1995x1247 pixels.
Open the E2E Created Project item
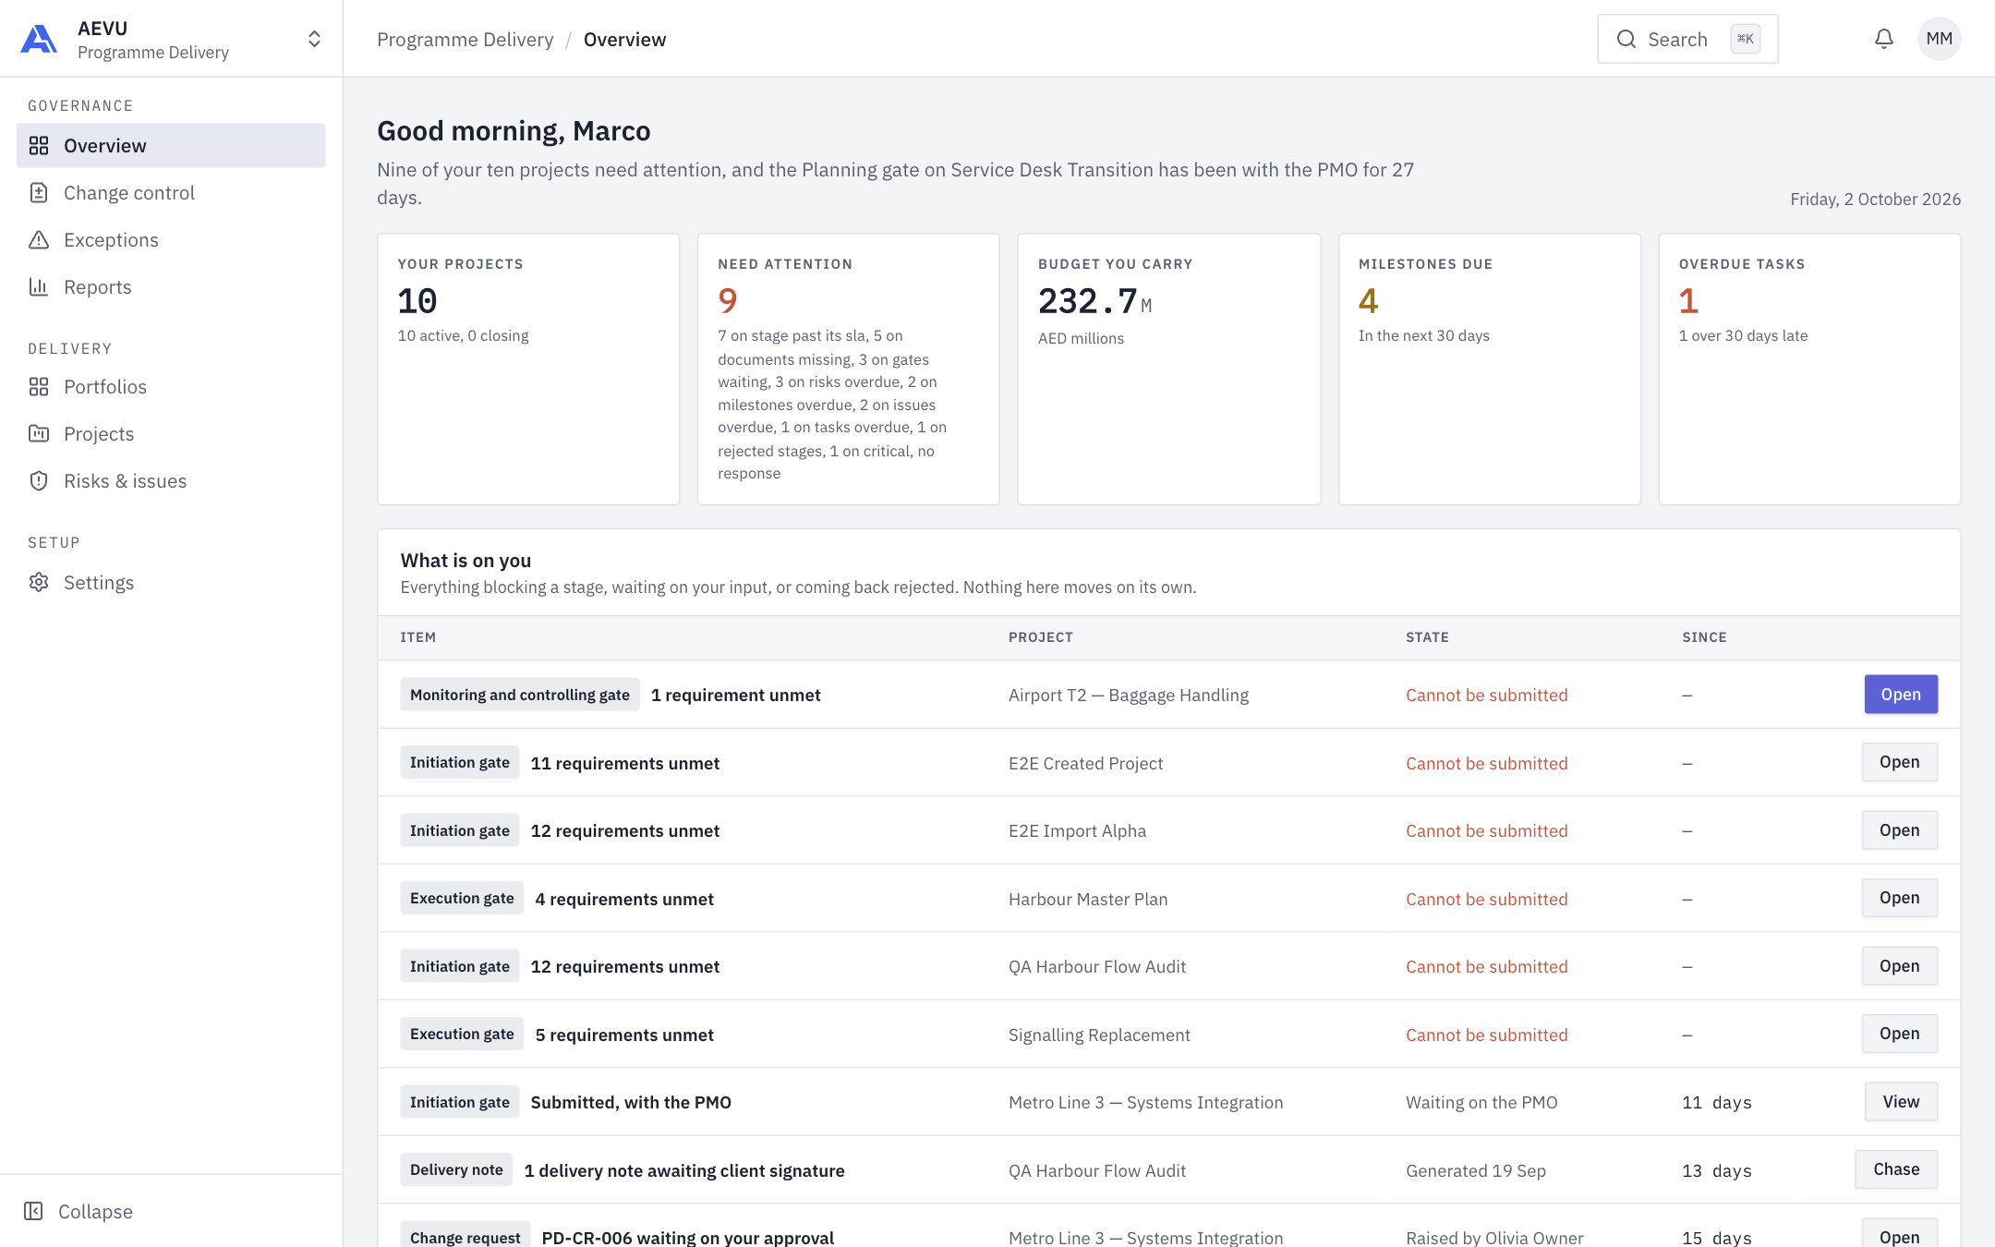[1899, 762]
